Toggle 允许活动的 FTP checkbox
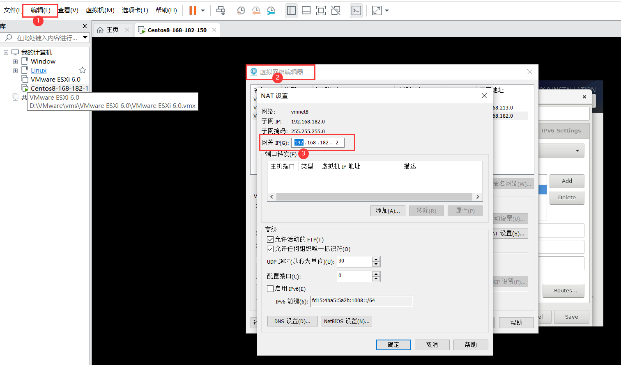Screen dimensions: 621x365 [270, 240]
